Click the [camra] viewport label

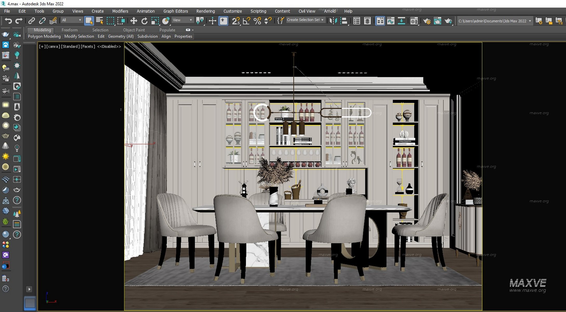[53, 47]
